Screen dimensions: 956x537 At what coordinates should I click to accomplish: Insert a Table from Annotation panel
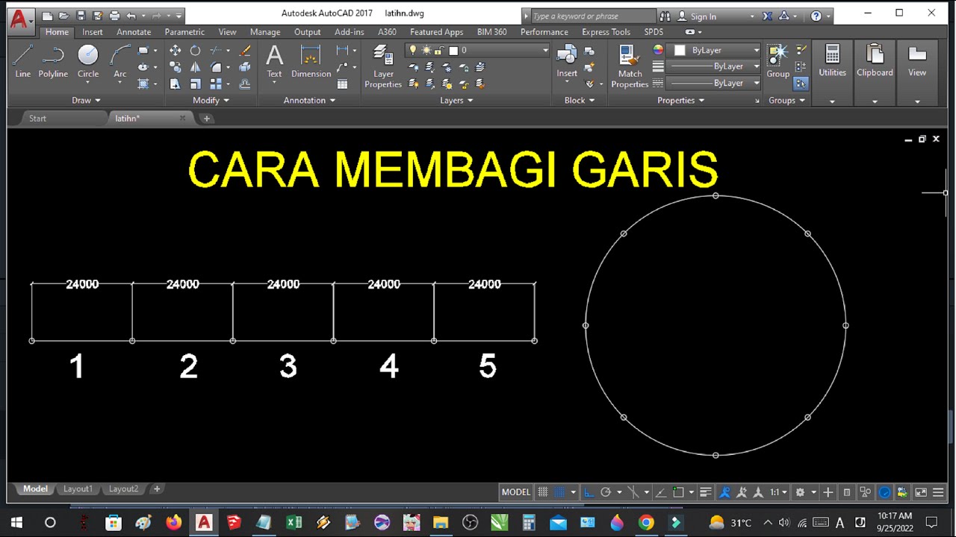[342, 84]
